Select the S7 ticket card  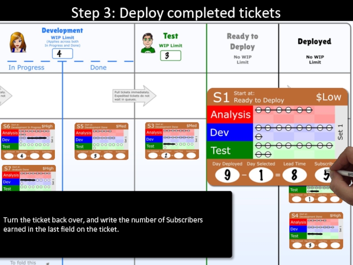coord(29,178)
